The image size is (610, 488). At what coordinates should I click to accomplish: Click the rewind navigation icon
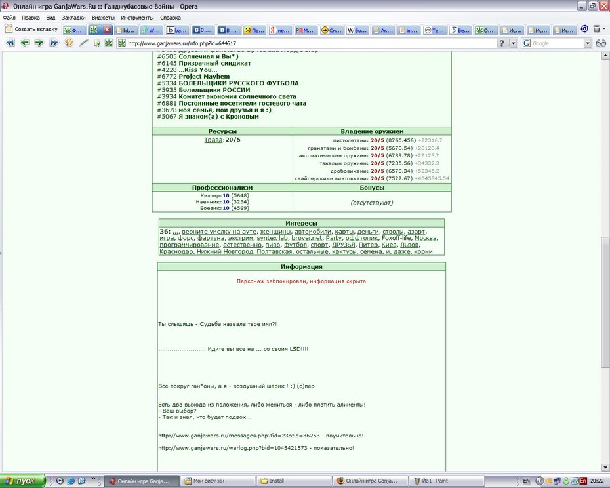click(10, 43)
